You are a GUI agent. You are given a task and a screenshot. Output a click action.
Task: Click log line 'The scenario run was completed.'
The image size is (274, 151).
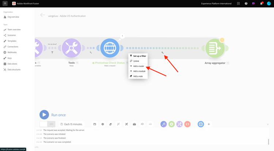tap(57, 142)
